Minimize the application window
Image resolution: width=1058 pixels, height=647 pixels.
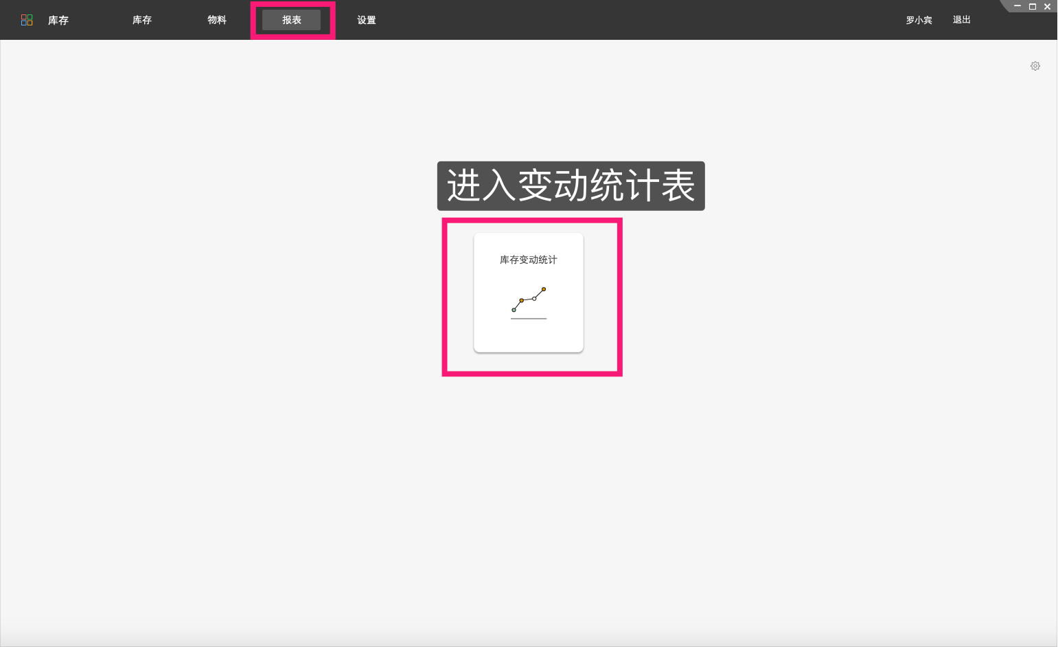[x=1017, y=6]
